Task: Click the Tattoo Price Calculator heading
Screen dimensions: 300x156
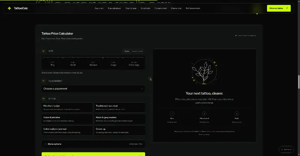Action: 57,33
